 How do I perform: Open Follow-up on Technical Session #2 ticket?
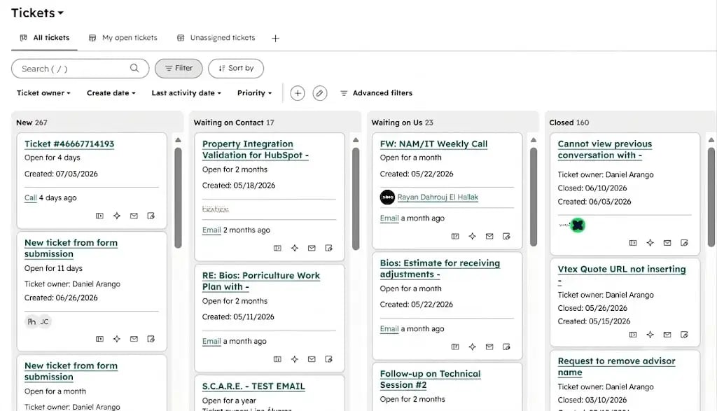pos(431,379)
